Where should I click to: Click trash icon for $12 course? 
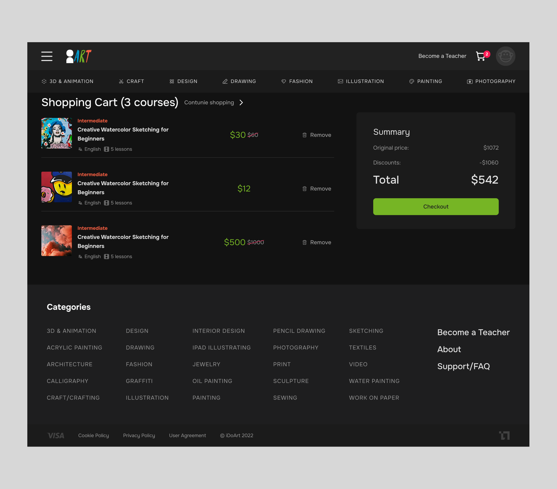(x=304, y=189)
